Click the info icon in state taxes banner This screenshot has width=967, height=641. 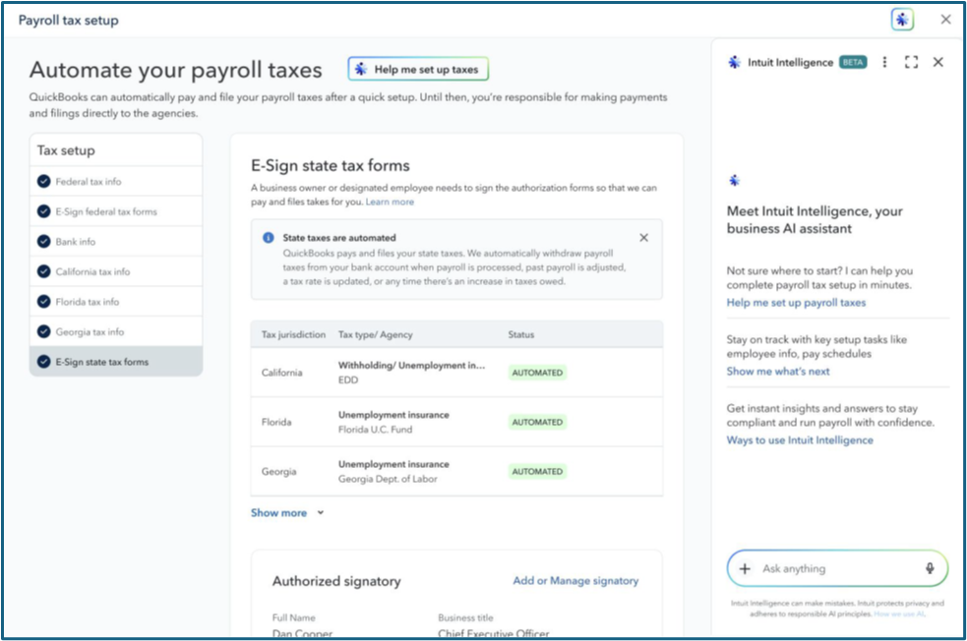(x=269, y=238)
